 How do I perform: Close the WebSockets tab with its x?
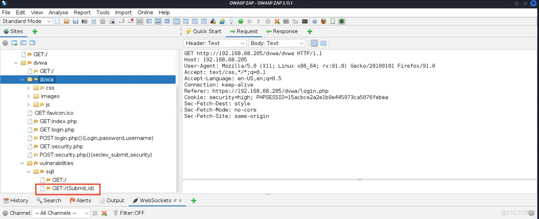point(180,200)
